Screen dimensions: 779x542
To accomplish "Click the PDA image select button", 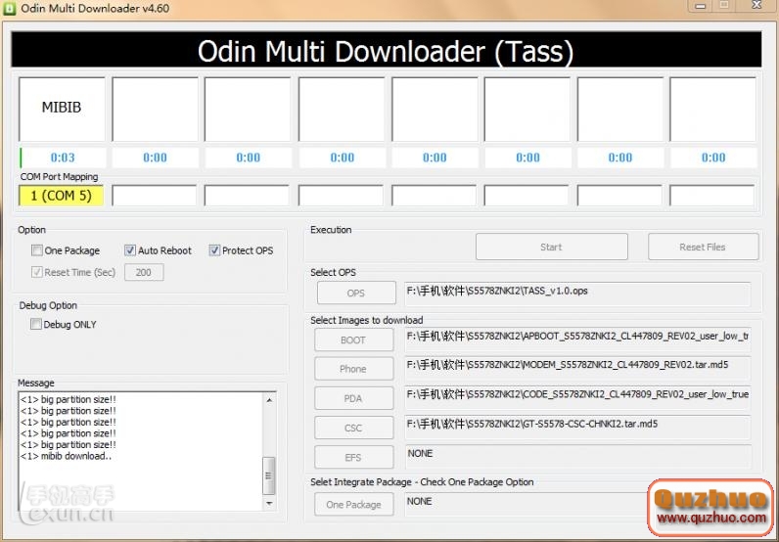I will point(353,398).
